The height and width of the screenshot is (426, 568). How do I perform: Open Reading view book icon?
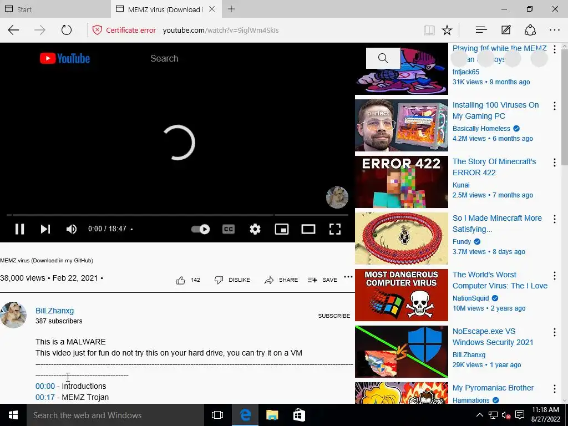(x=429, y=30)
